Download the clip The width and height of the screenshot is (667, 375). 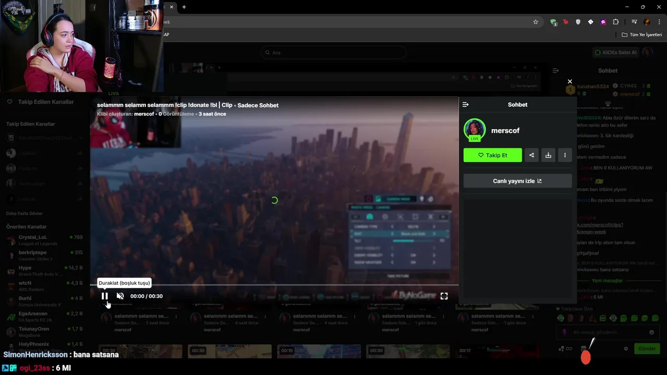click(548, 155)
